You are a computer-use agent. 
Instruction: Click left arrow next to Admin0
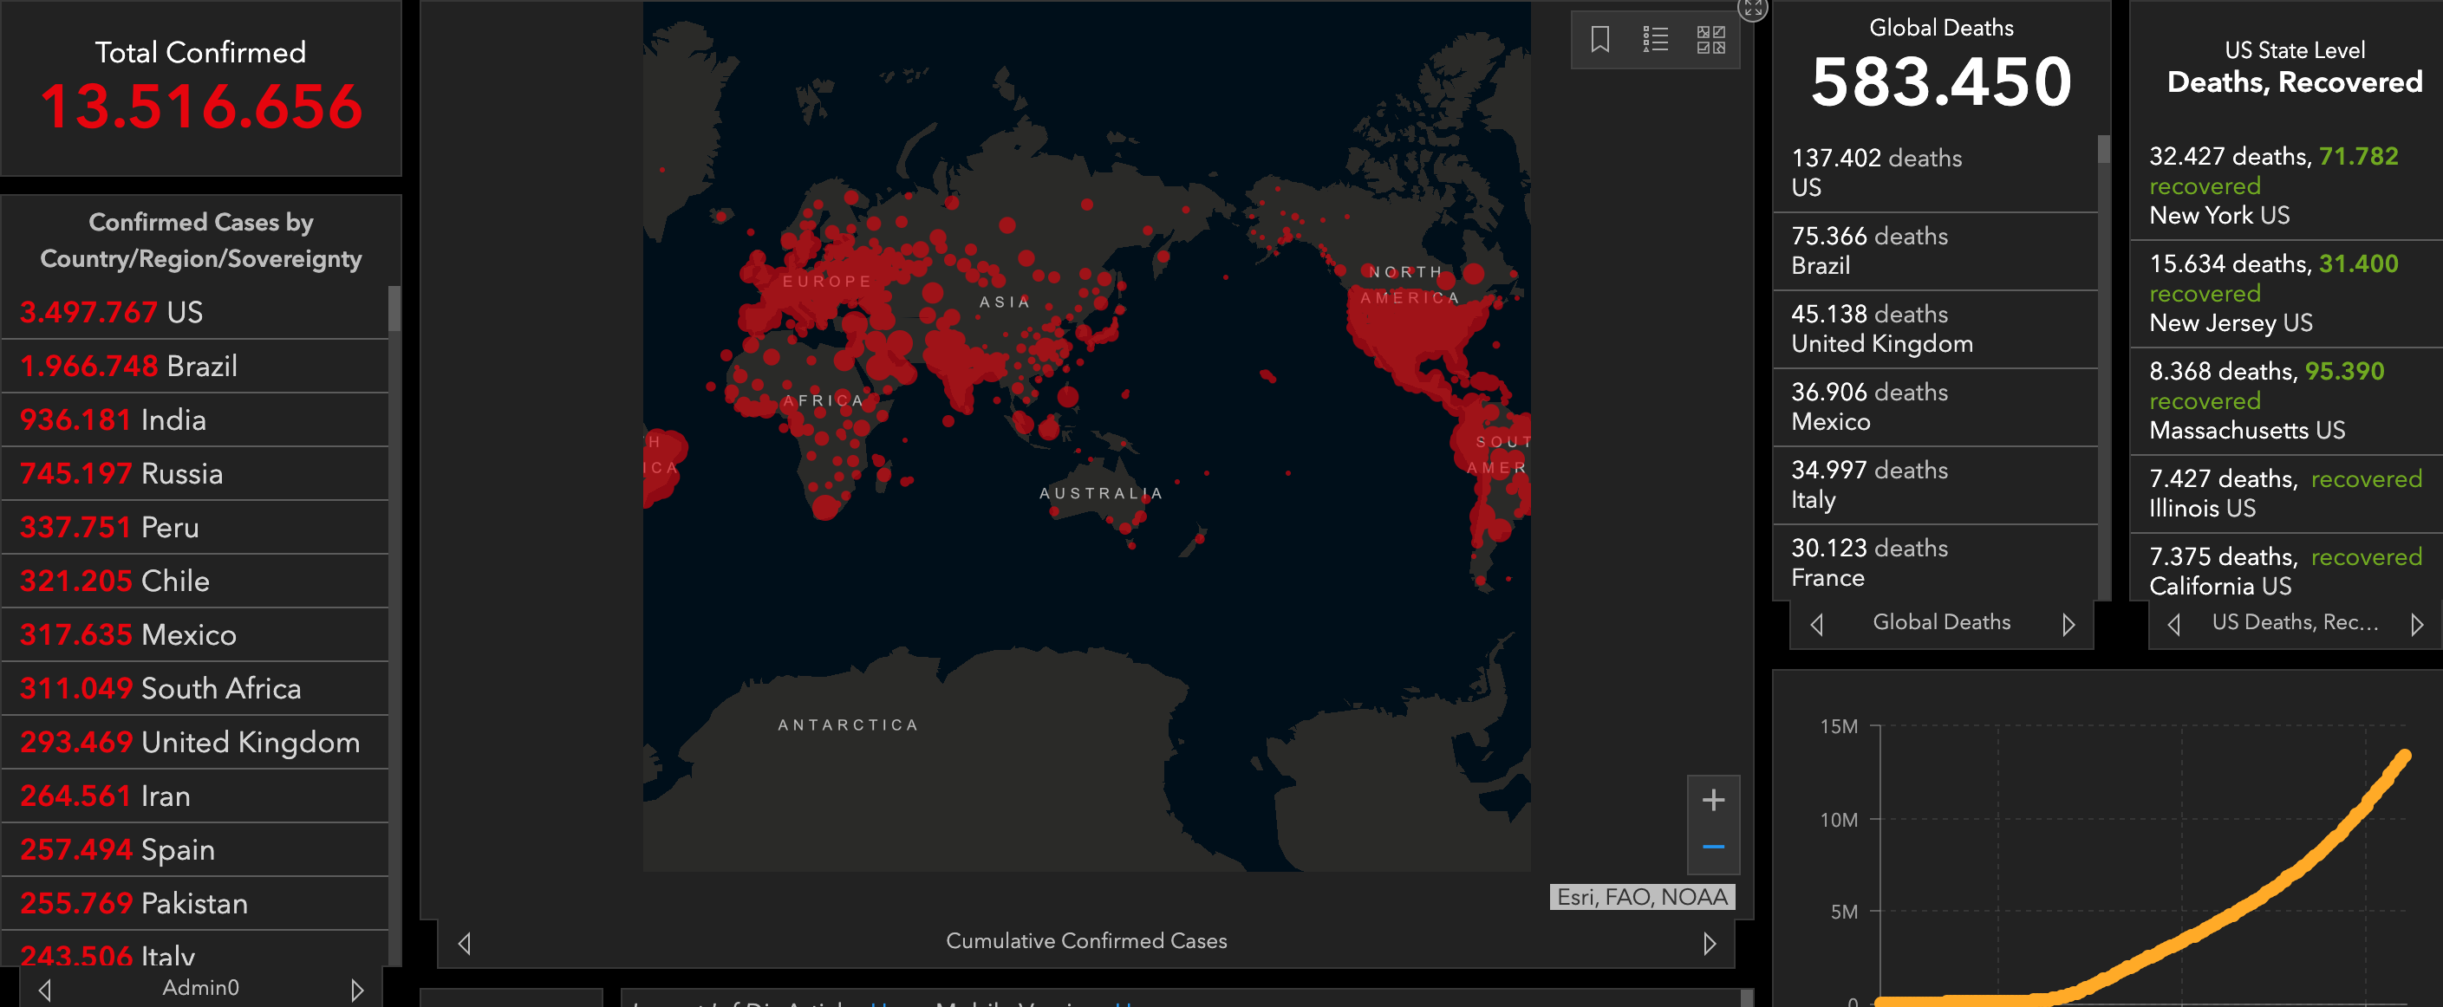(44, 990)
